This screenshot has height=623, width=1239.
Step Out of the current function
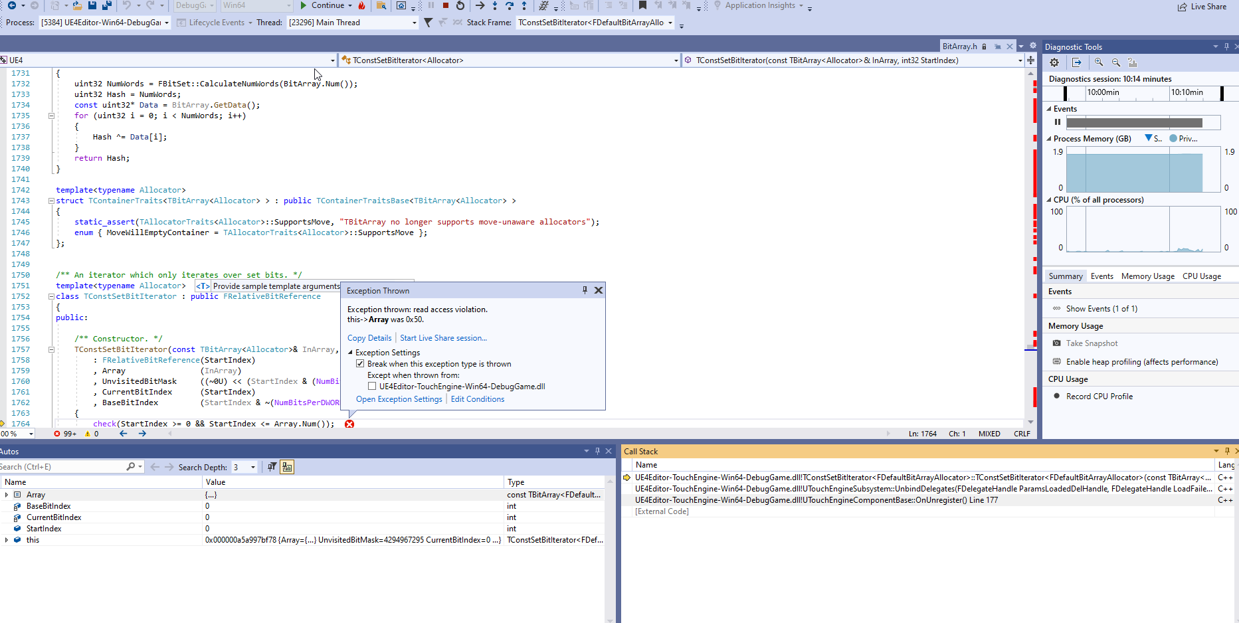524,5
